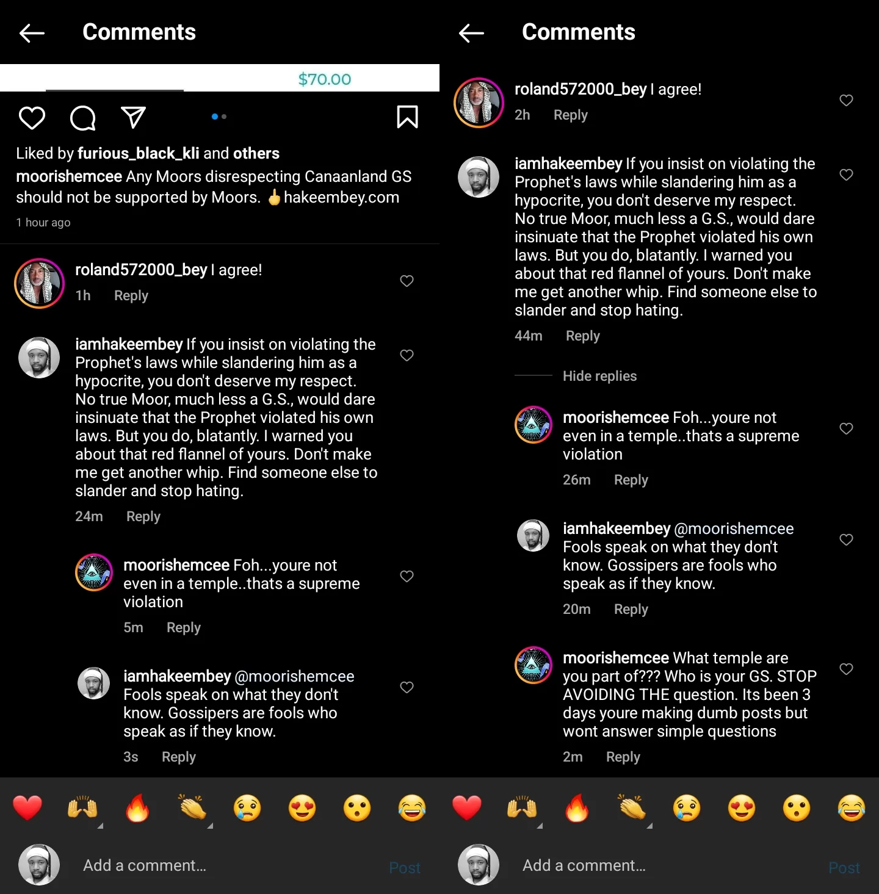Viewport: 879px width, 894px height.
Task: Reply to iamhakeembey's 24m comment
Action: [143, 516]
